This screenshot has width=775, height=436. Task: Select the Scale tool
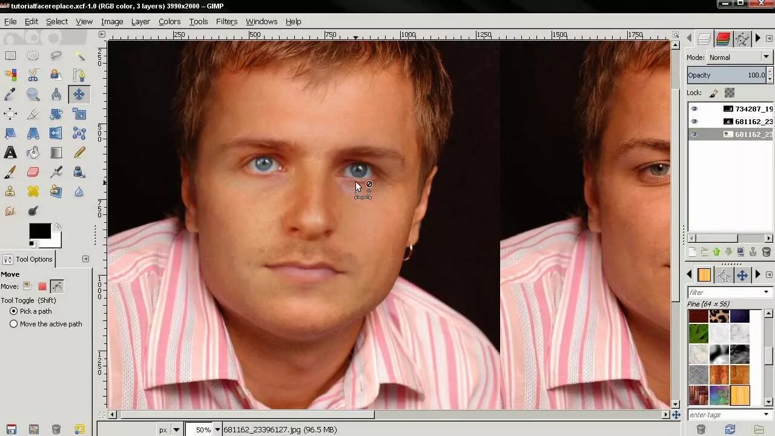coord(79,114)
